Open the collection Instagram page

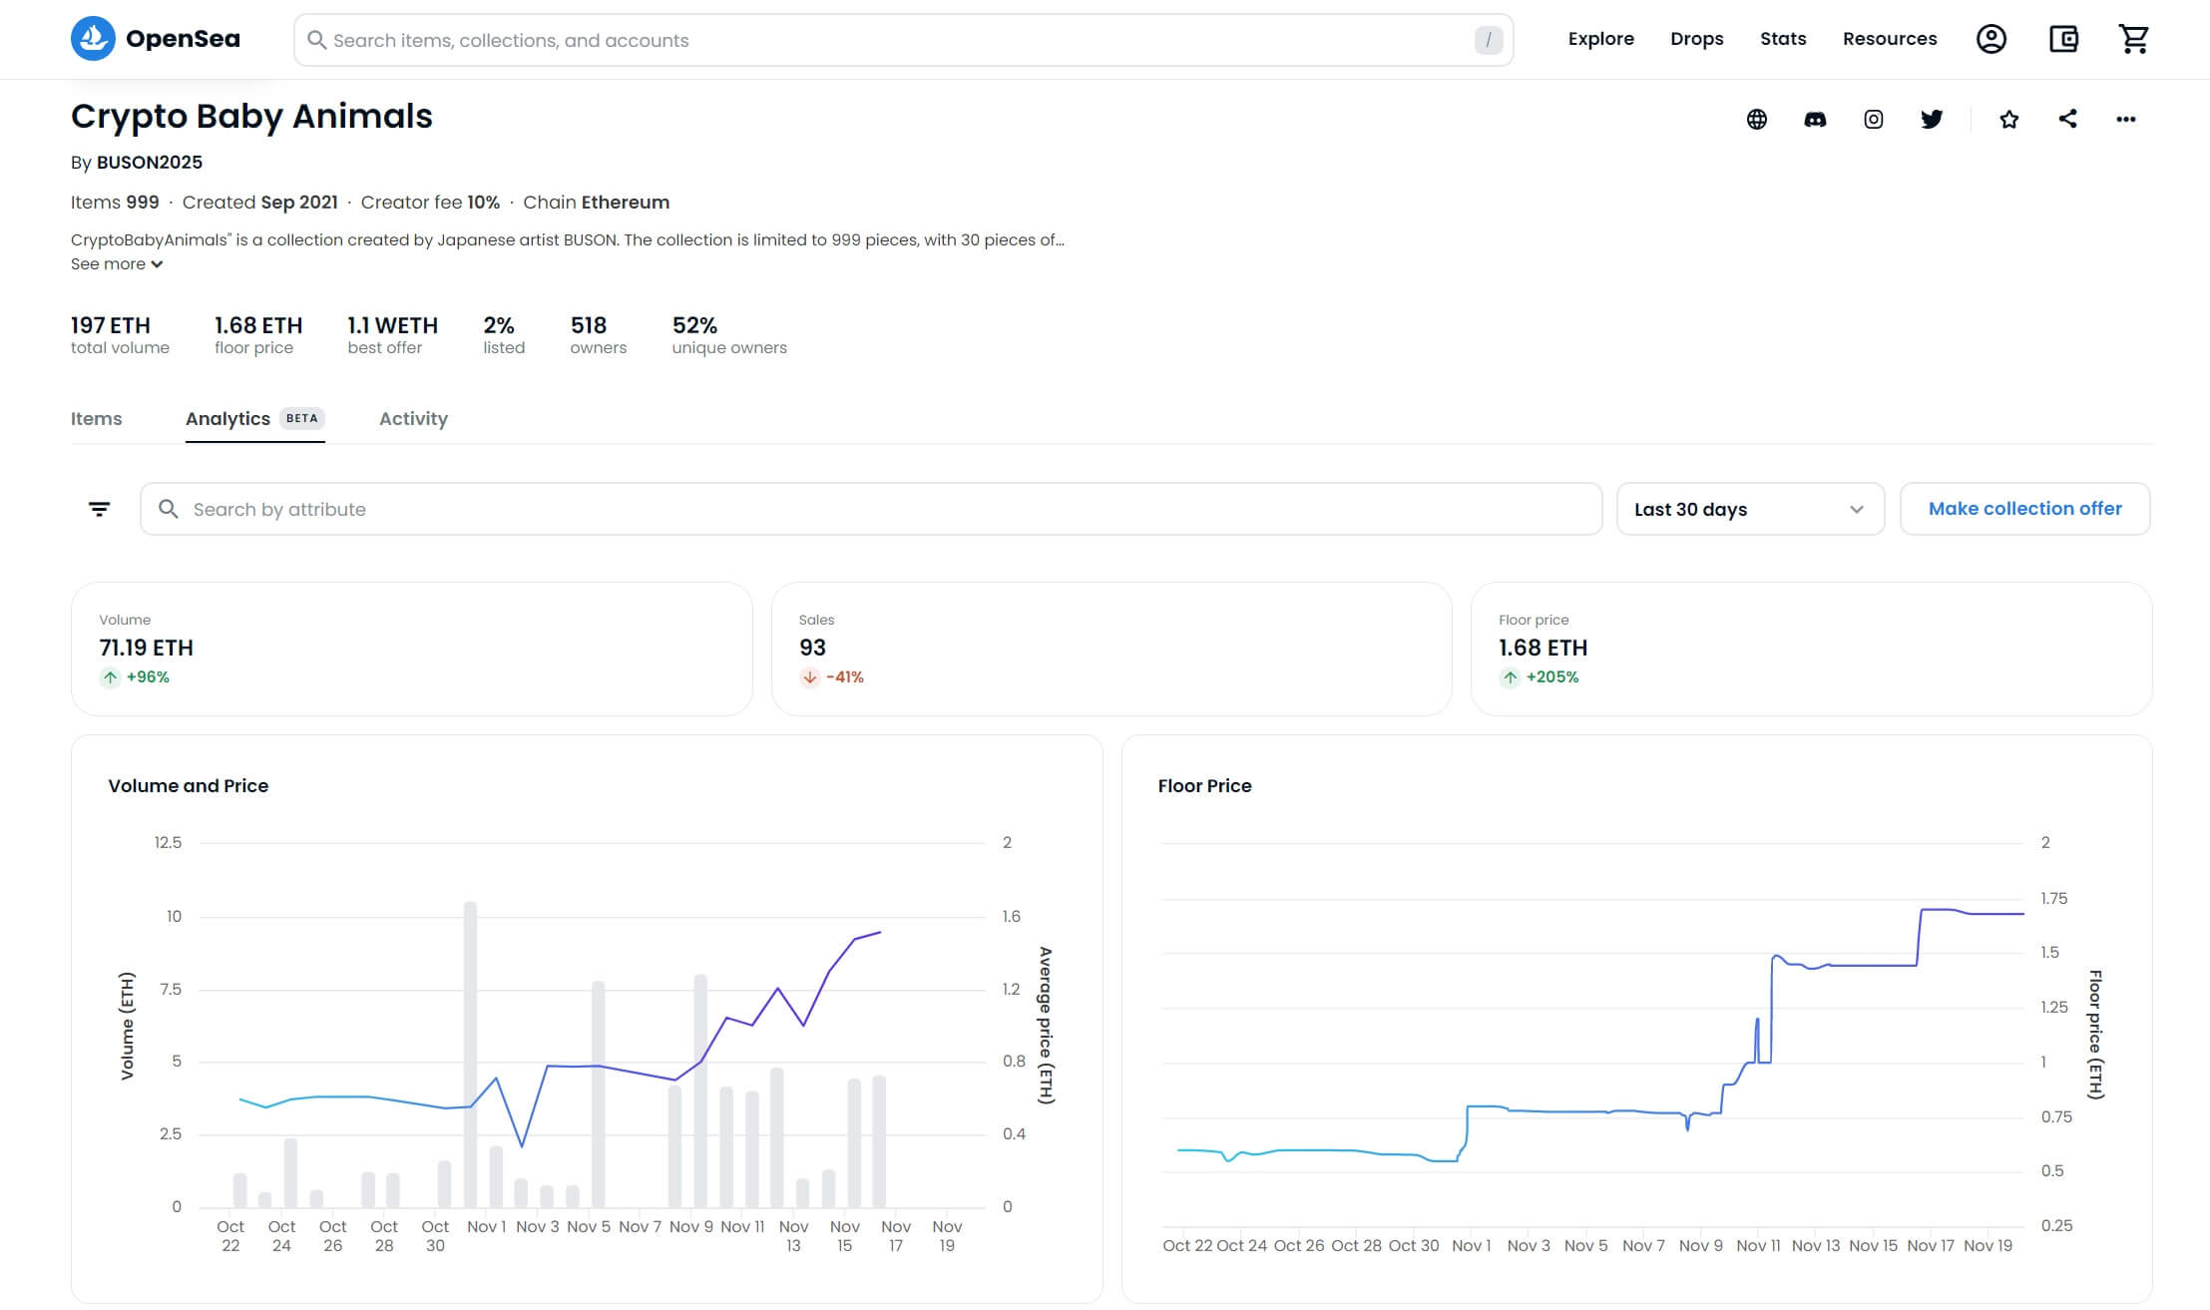pyautogui.click(x=1874, y=120)
